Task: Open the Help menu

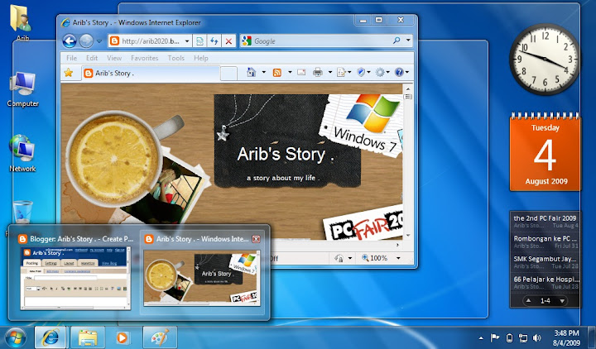Action: pyautogui.click(x=200, y=58)
